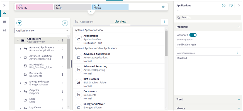Mute alarm sound speaker icon
Image resolution: width=243 pixels, height=111 pixels.
(164, 7)
